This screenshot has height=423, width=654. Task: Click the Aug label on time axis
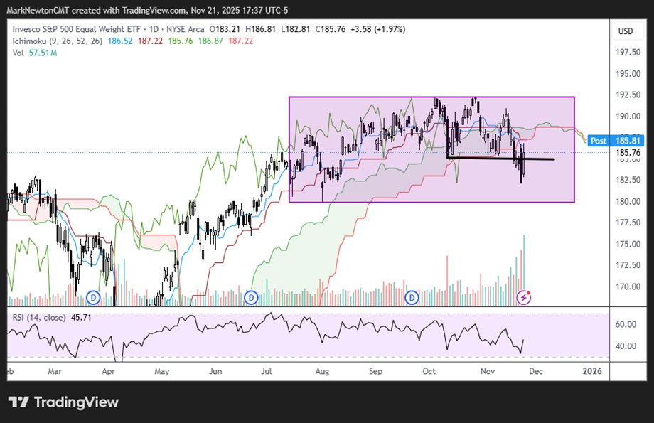[x=321, y=370]
